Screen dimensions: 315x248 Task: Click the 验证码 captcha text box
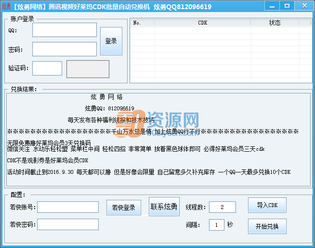click(47, 68)
